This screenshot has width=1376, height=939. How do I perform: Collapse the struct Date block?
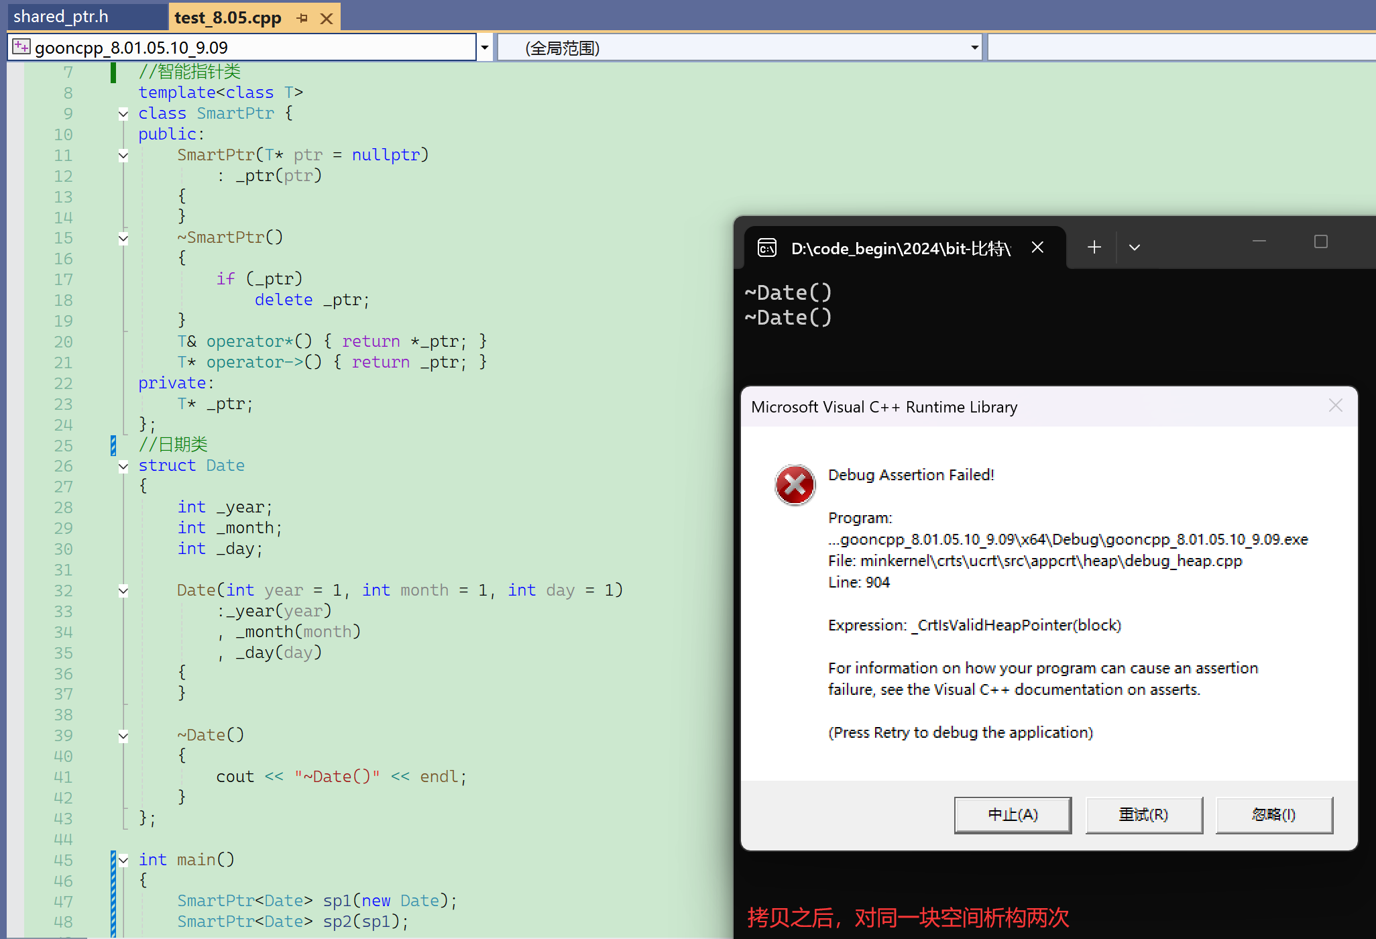123,466
